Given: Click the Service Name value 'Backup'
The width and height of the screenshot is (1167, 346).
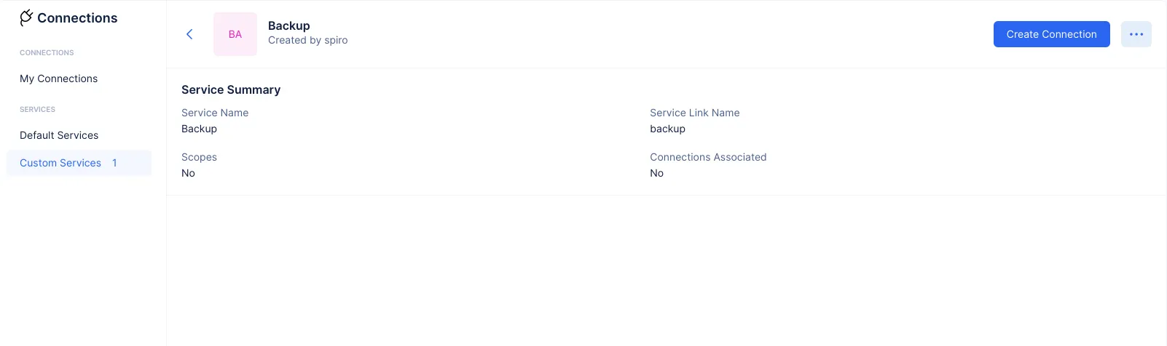Looking at the screenshot, I should 200,129.
